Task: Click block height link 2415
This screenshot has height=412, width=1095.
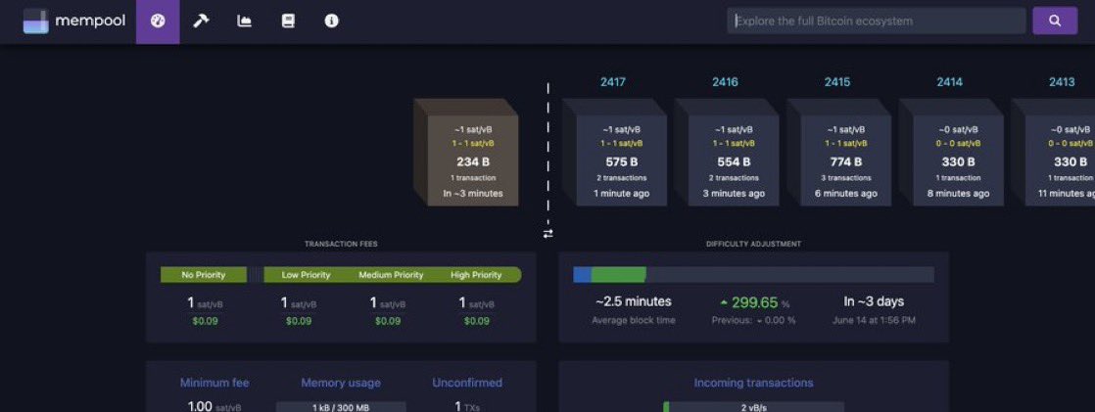Action: coord(837,82)
